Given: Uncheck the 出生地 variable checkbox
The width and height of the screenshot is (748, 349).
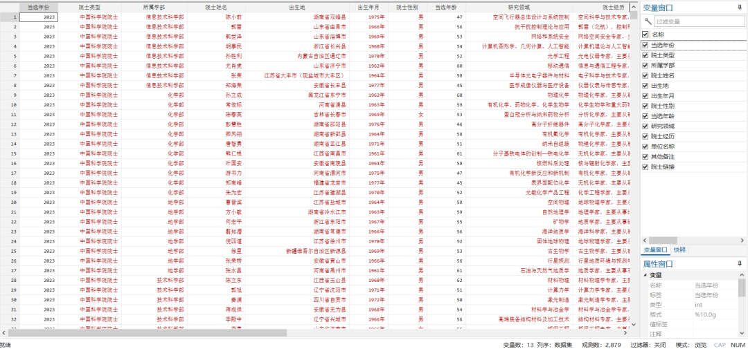Looking at the screenshot, I should 645,86.
